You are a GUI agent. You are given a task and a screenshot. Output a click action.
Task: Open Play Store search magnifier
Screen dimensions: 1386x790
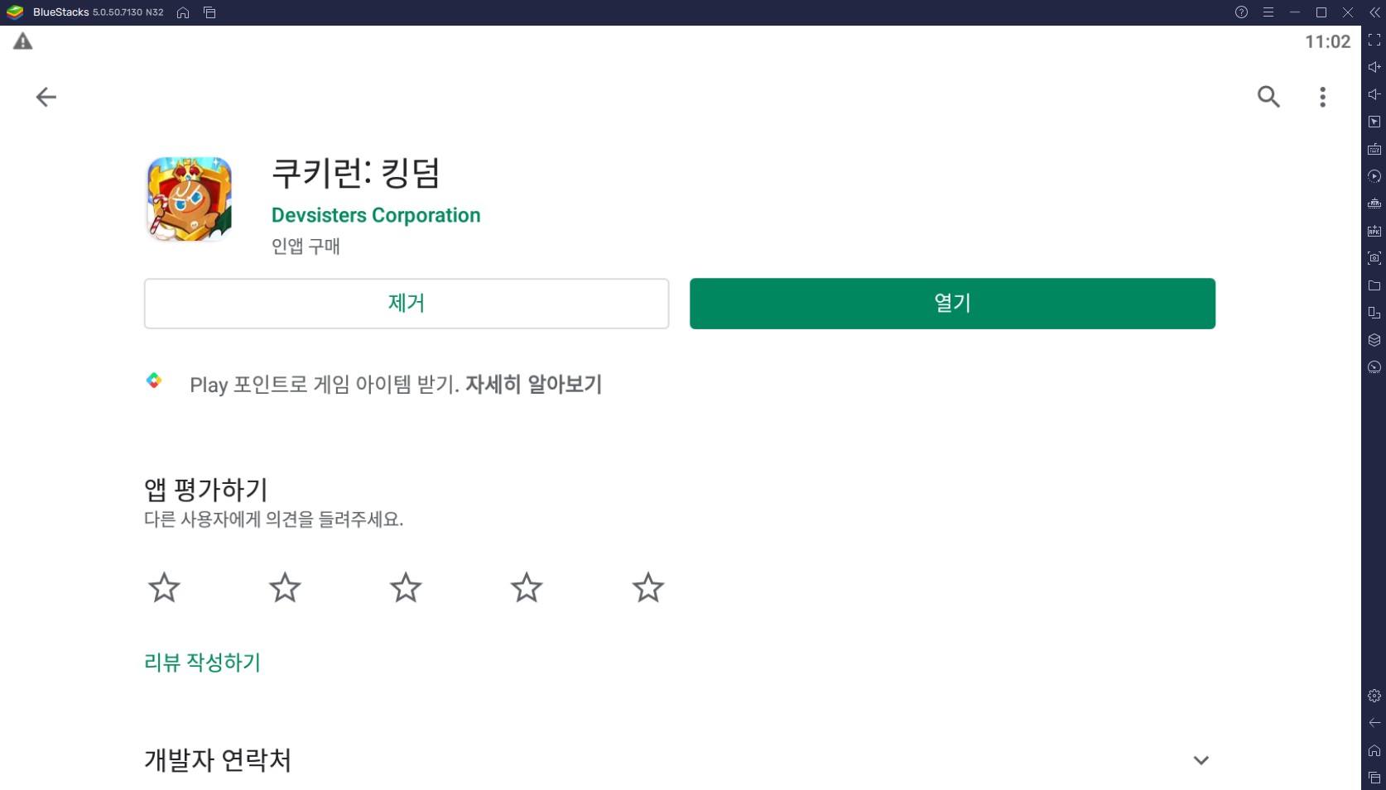tap(1268, 97)
